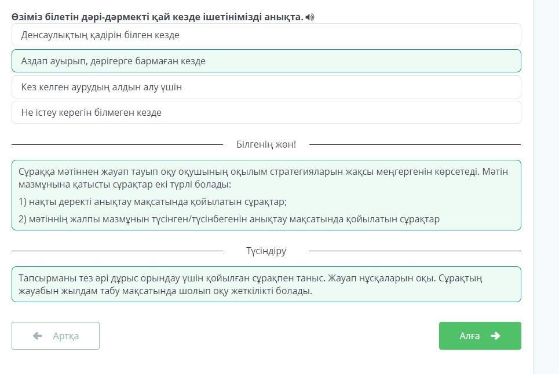The width and height of the screenshot is (559, 374).
Task: Click the left arrow icon in Артқа
Action: pyautogui.click(x=38, y=336)
